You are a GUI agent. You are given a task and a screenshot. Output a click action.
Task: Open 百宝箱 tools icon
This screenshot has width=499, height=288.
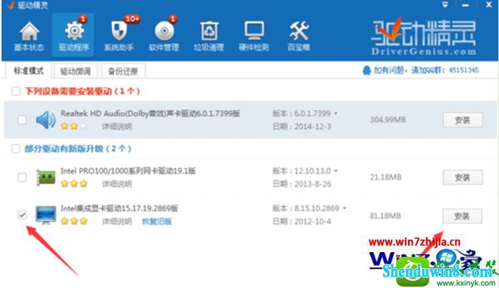pyautogui.click(x=299, y=31)
